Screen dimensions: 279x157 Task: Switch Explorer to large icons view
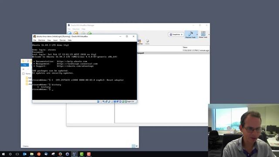click(136, 146)
